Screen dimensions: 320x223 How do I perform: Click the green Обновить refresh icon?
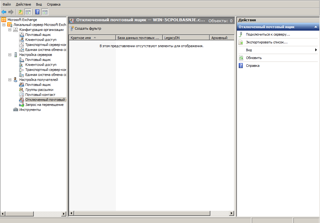pos(241,58)
